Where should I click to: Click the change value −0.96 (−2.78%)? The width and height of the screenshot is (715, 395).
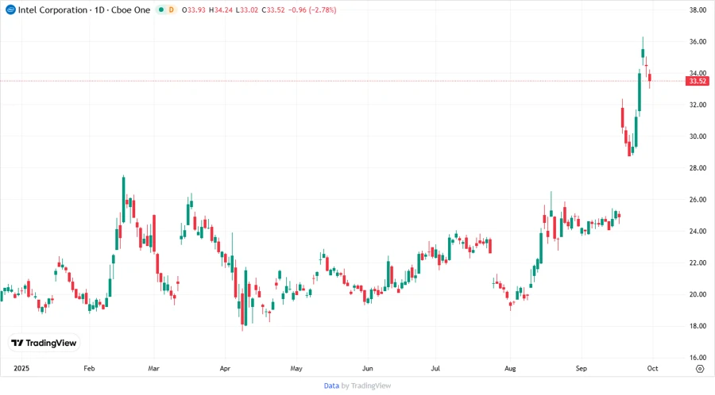pyautogui.click(x=312, y=10)
